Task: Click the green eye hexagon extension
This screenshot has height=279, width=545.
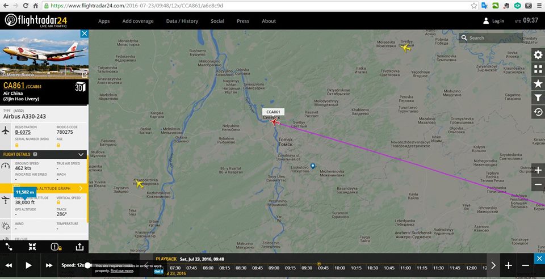Action: click(x=517, y=6)
